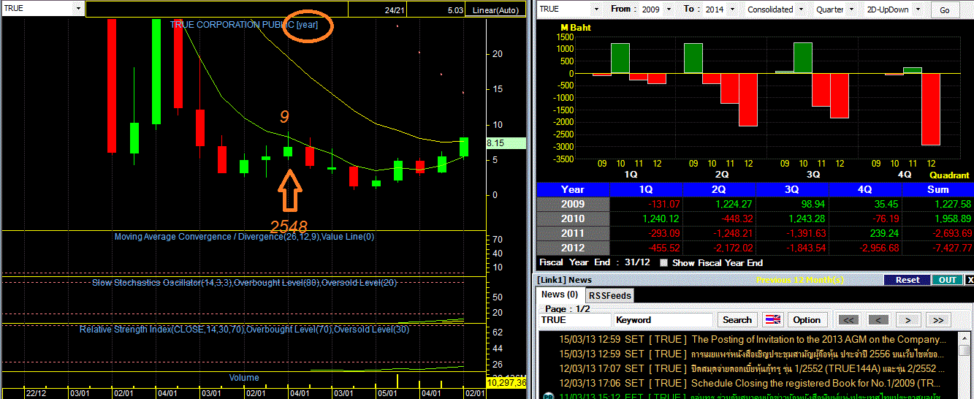This screenshot has width=974, height=399.
Task: Click the Moving Average Convergence / Divergence label
Action: [x=244, y=237]
